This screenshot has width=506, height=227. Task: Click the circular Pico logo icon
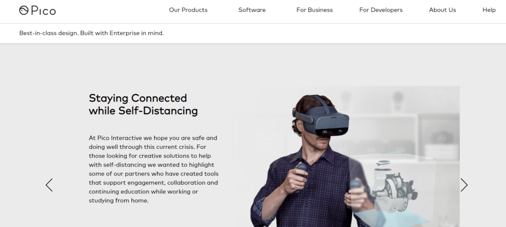(24, 10)
